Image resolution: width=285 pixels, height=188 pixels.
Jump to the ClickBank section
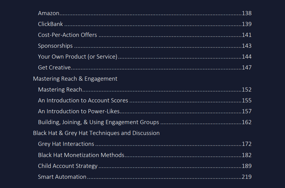point(145,24)
